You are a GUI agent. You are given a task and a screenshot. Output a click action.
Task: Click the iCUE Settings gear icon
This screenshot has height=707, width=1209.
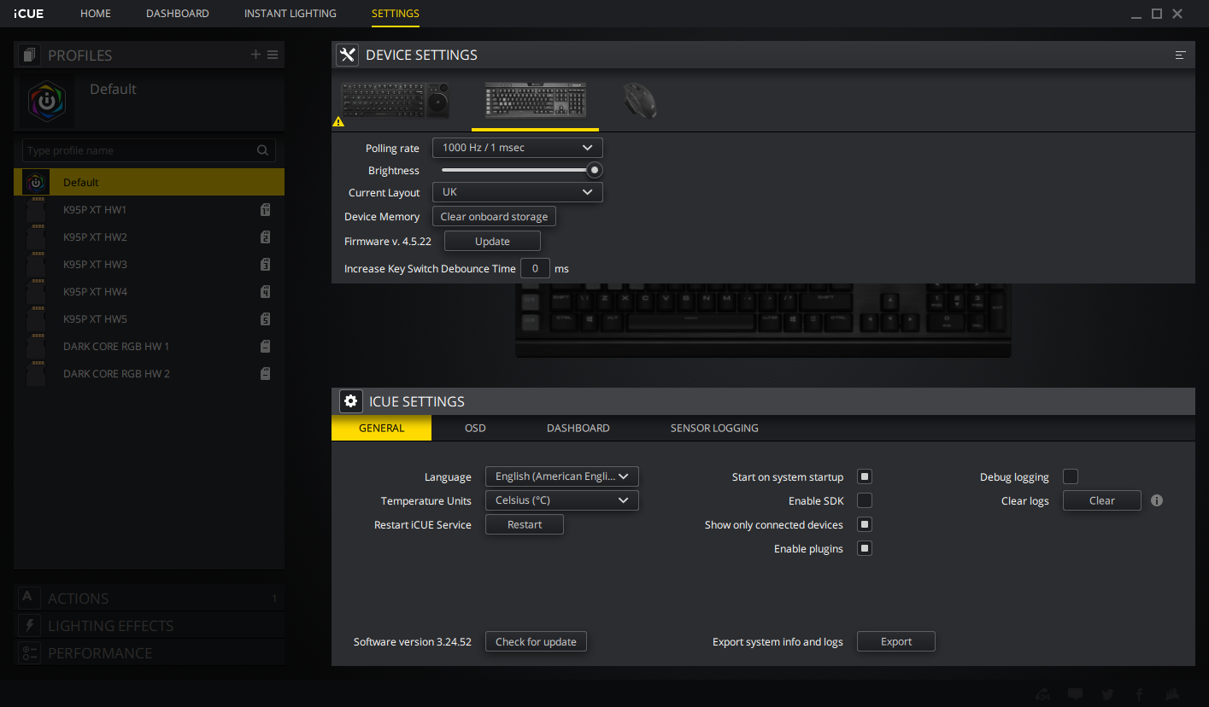(350, 401)
